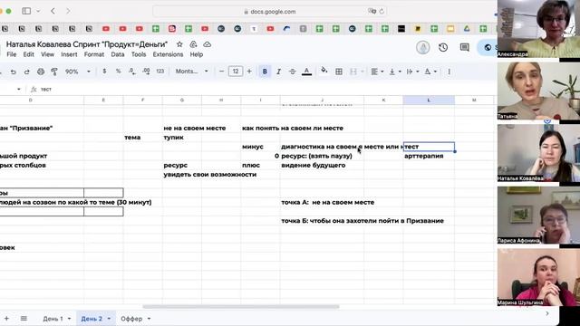Open the toolbar more options menu
This screenshot has height=326, width=580.
tap(449, 72)
